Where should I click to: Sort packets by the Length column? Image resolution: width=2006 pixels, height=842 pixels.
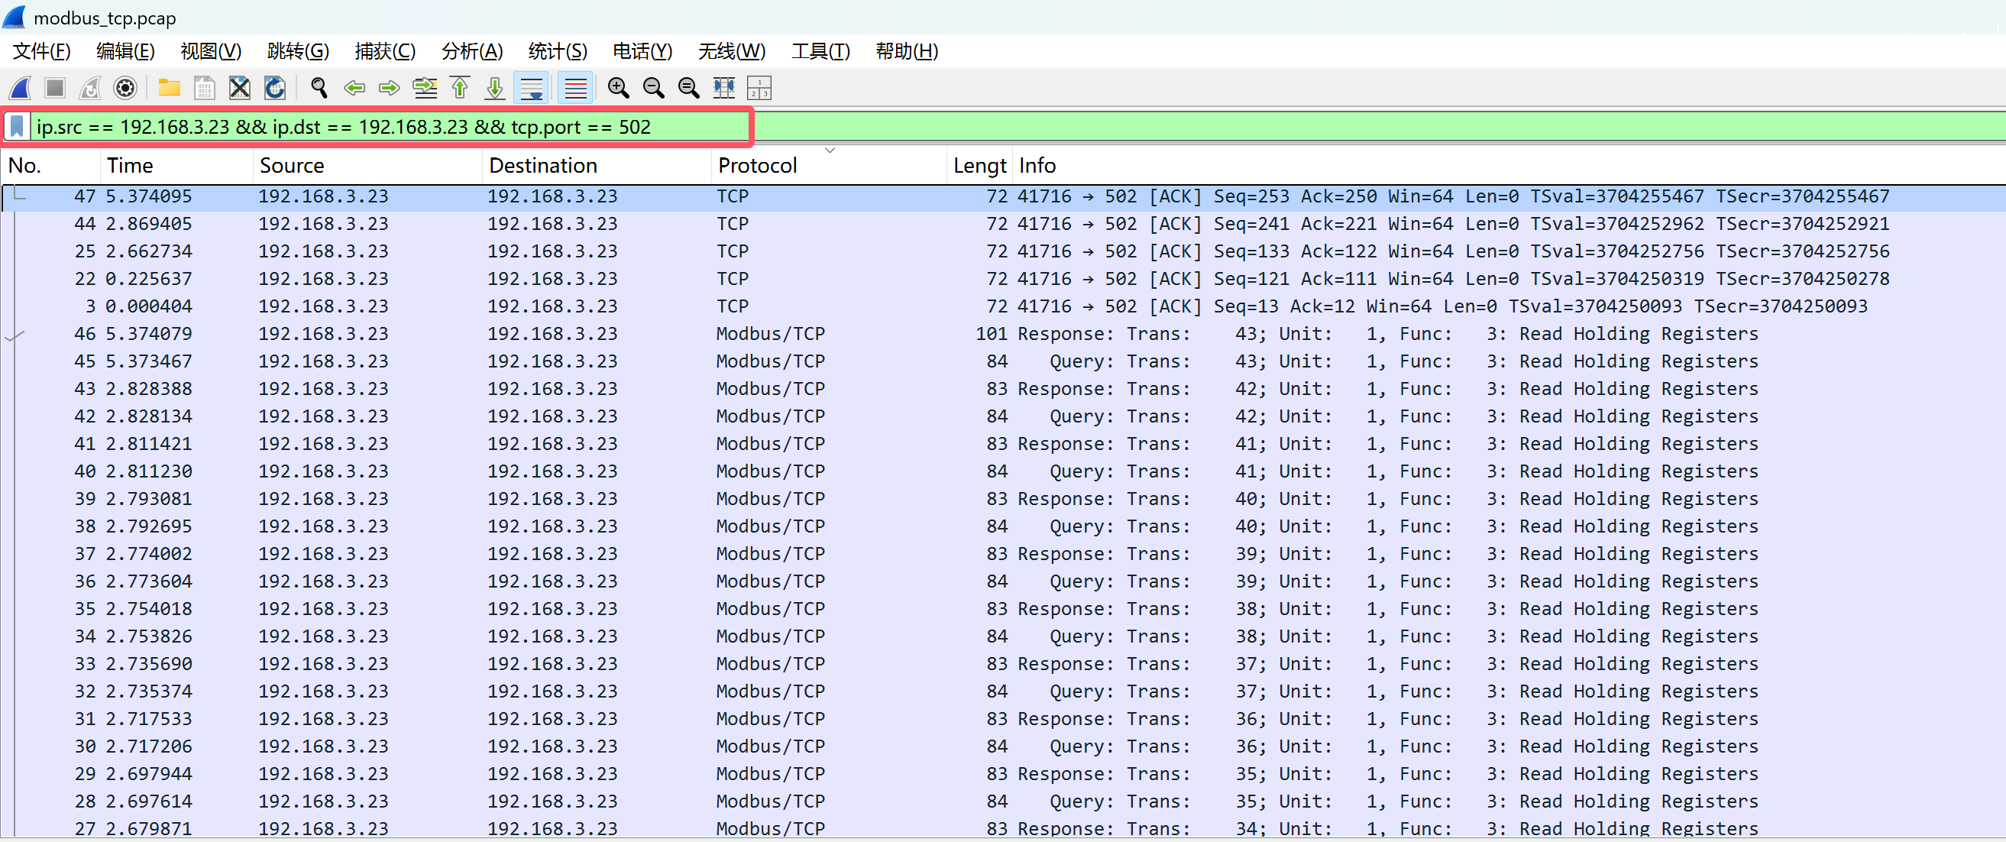click(x=980, y=166)
